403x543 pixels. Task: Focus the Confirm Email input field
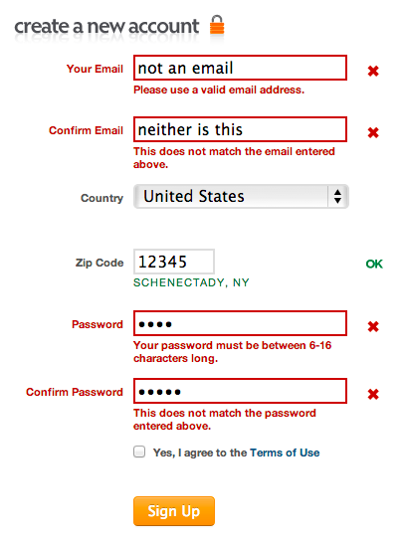click(240, 129)
